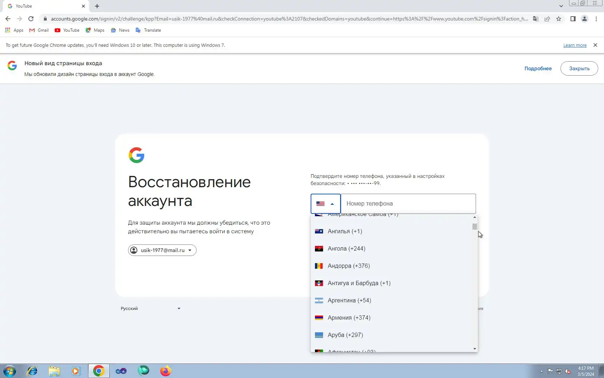The width and height of the screenshot is (604, 378).
Task: Click the country list scroll-up arrow
Action: [475, 217]
